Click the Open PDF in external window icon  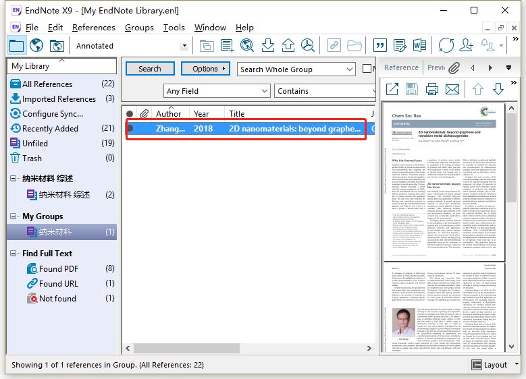[x=392, y=89]
